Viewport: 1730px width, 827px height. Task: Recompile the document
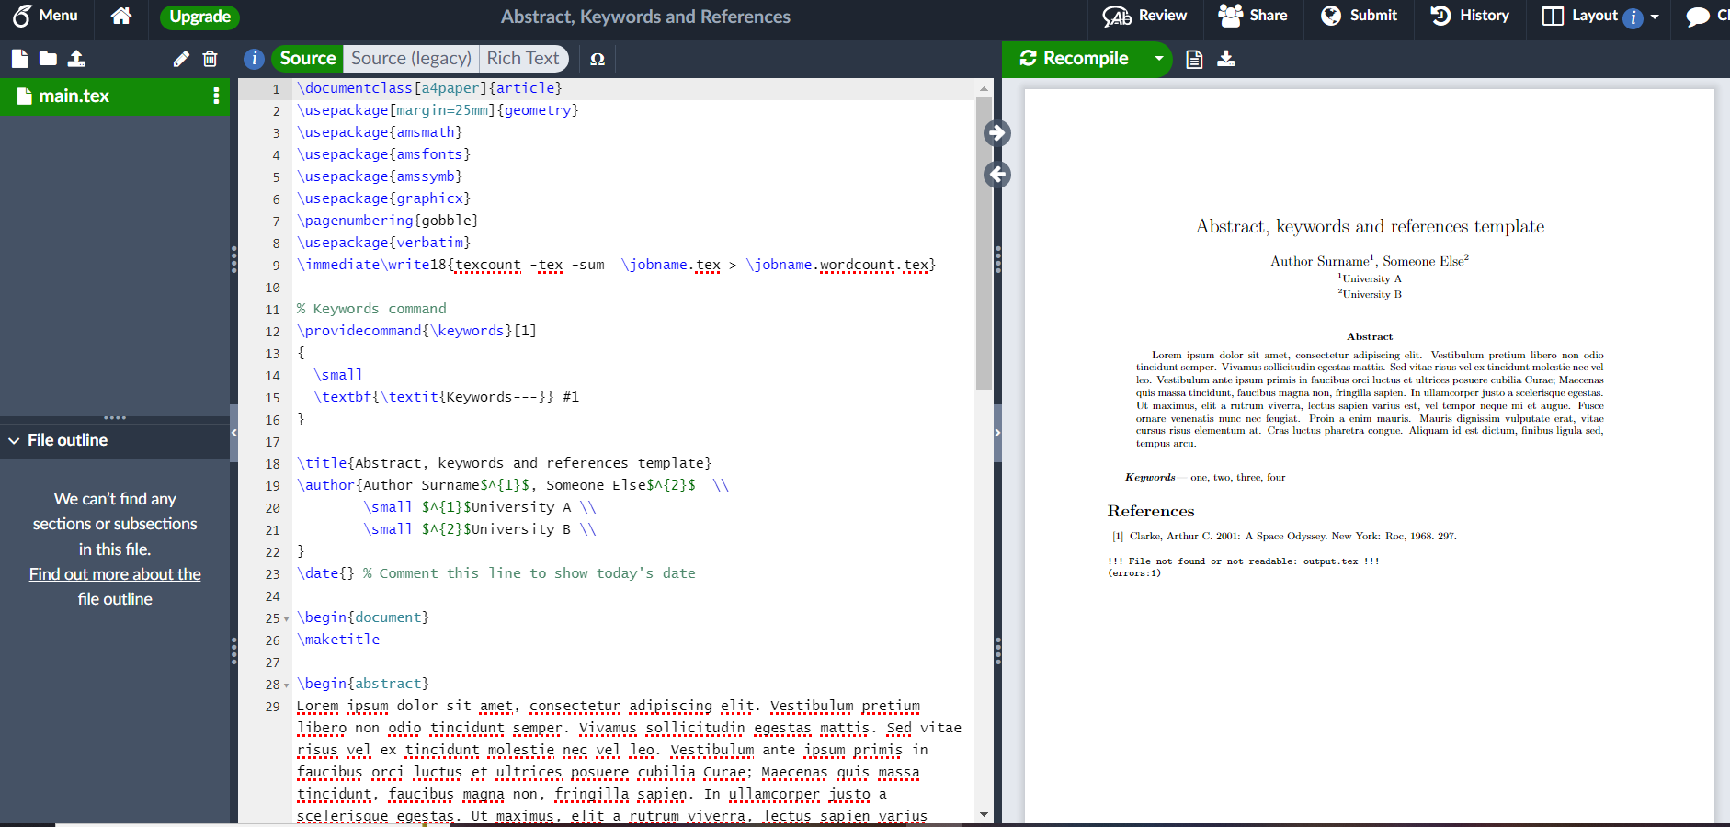pyautogui.click(x=1075, y=59)
